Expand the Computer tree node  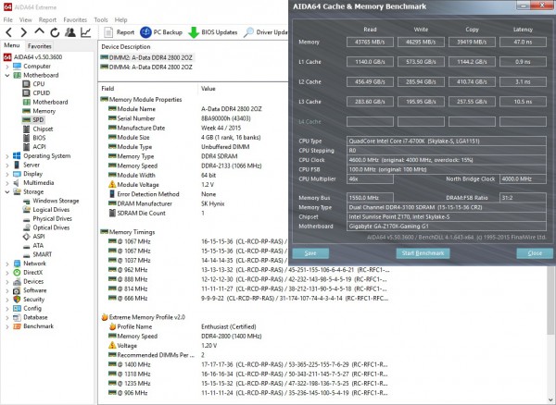click(x=7, y=67)
